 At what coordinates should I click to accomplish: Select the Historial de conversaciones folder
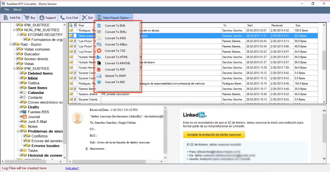point(45,155)
